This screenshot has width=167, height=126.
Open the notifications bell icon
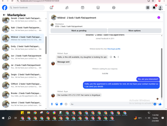[154, 8]
